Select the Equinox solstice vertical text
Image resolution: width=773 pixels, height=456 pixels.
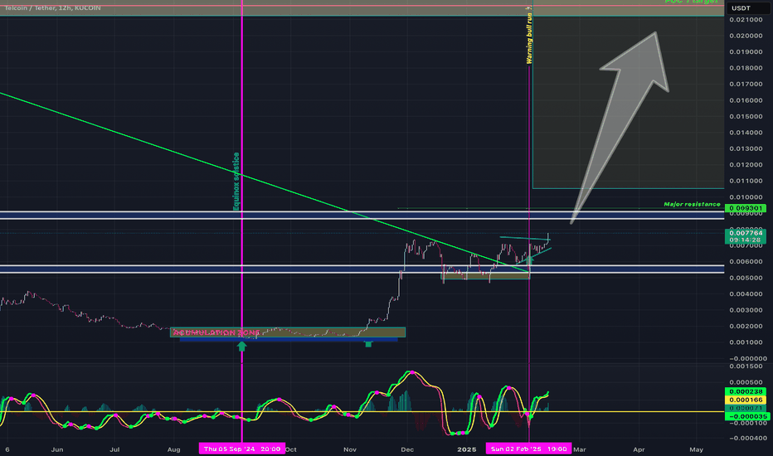pyautogui.click(x=236, y=182)
